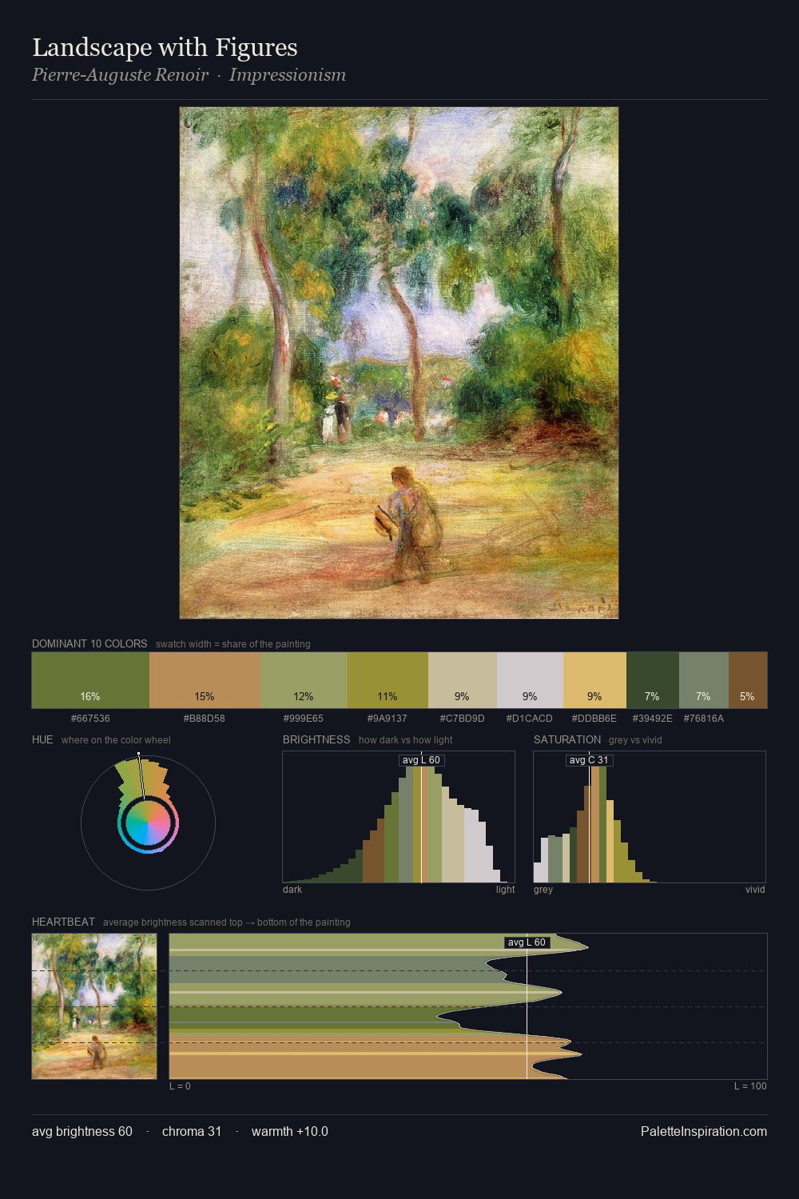Screen dimensions: 799x1199
Task: Click the heartbeat brightness scan chart
Action: pyautogui.click(x=468, y=1006)
